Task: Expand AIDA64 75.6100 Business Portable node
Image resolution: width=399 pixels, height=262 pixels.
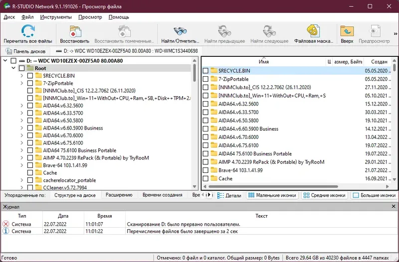Action: coord(22,150)
